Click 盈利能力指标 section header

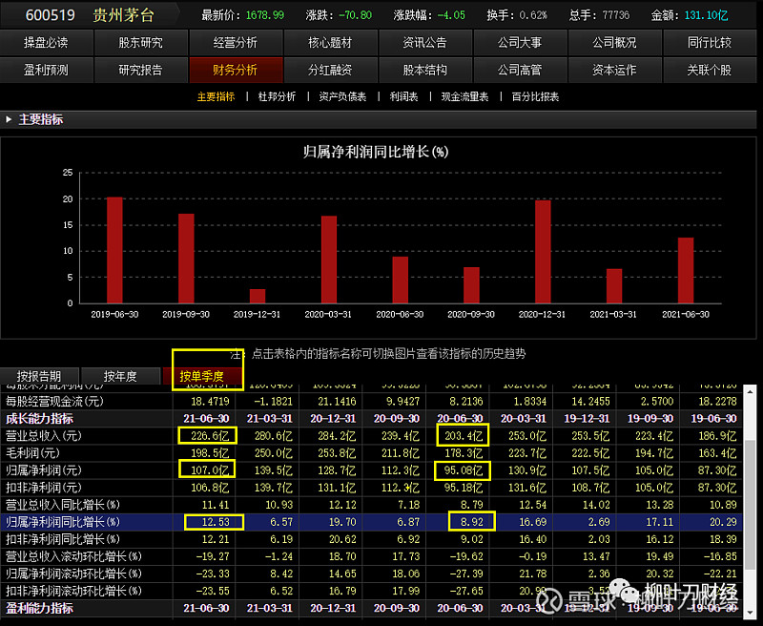39,608
